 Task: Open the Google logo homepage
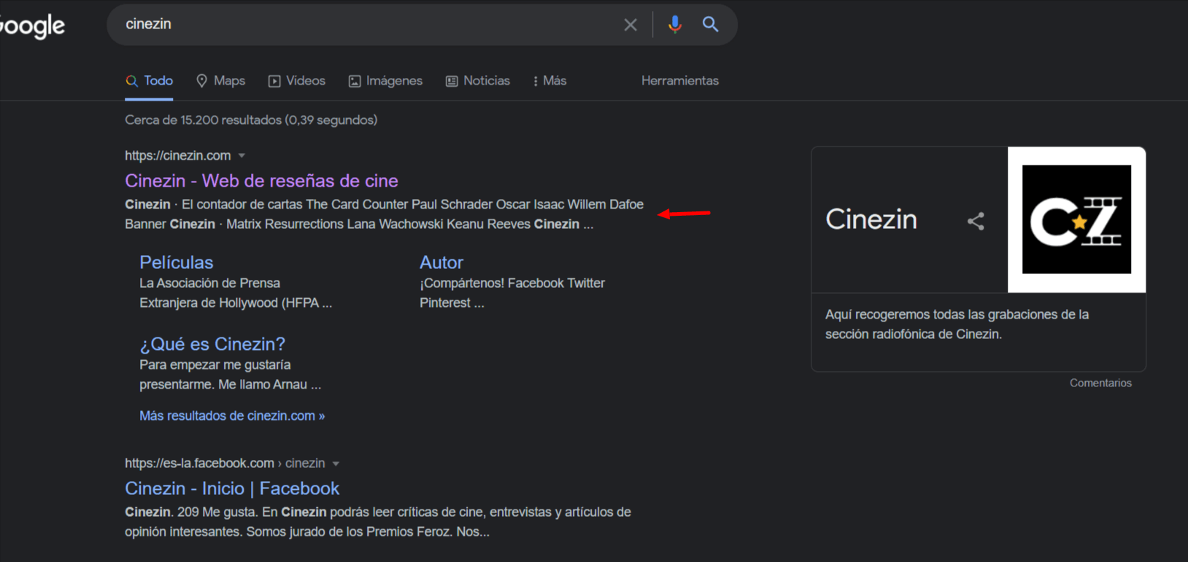32,26
